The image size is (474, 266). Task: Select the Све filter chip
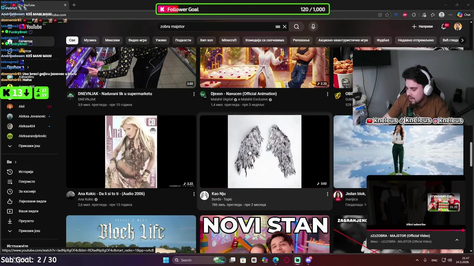tap(72, 40)
